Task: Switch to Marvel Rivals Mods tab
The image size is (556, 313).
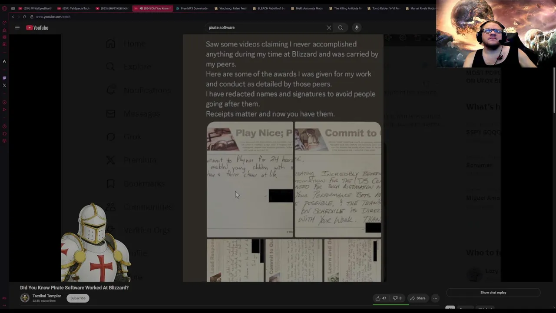Action: [x=420, y=8]
